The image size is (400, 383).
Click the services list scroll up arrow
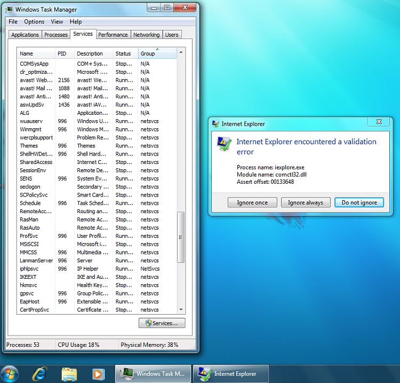181,52
